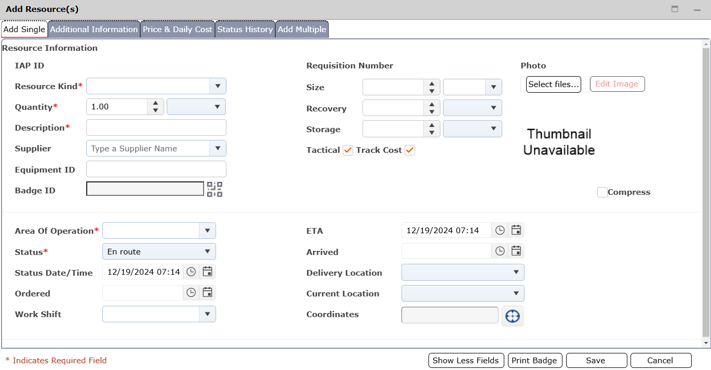711x370 pixels.
Task: Click Show Less Fields button
Action: click(466, 361)
